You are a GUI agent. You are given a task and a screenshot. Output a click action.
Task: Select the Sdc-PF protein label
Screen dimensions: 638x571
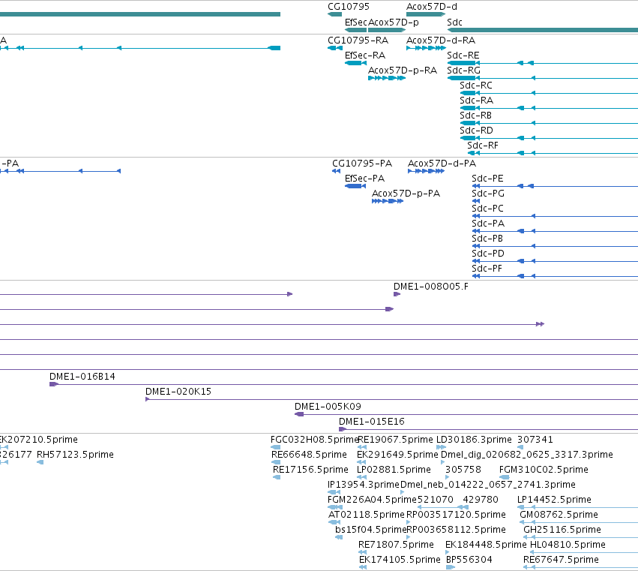(x=487, y=269)
